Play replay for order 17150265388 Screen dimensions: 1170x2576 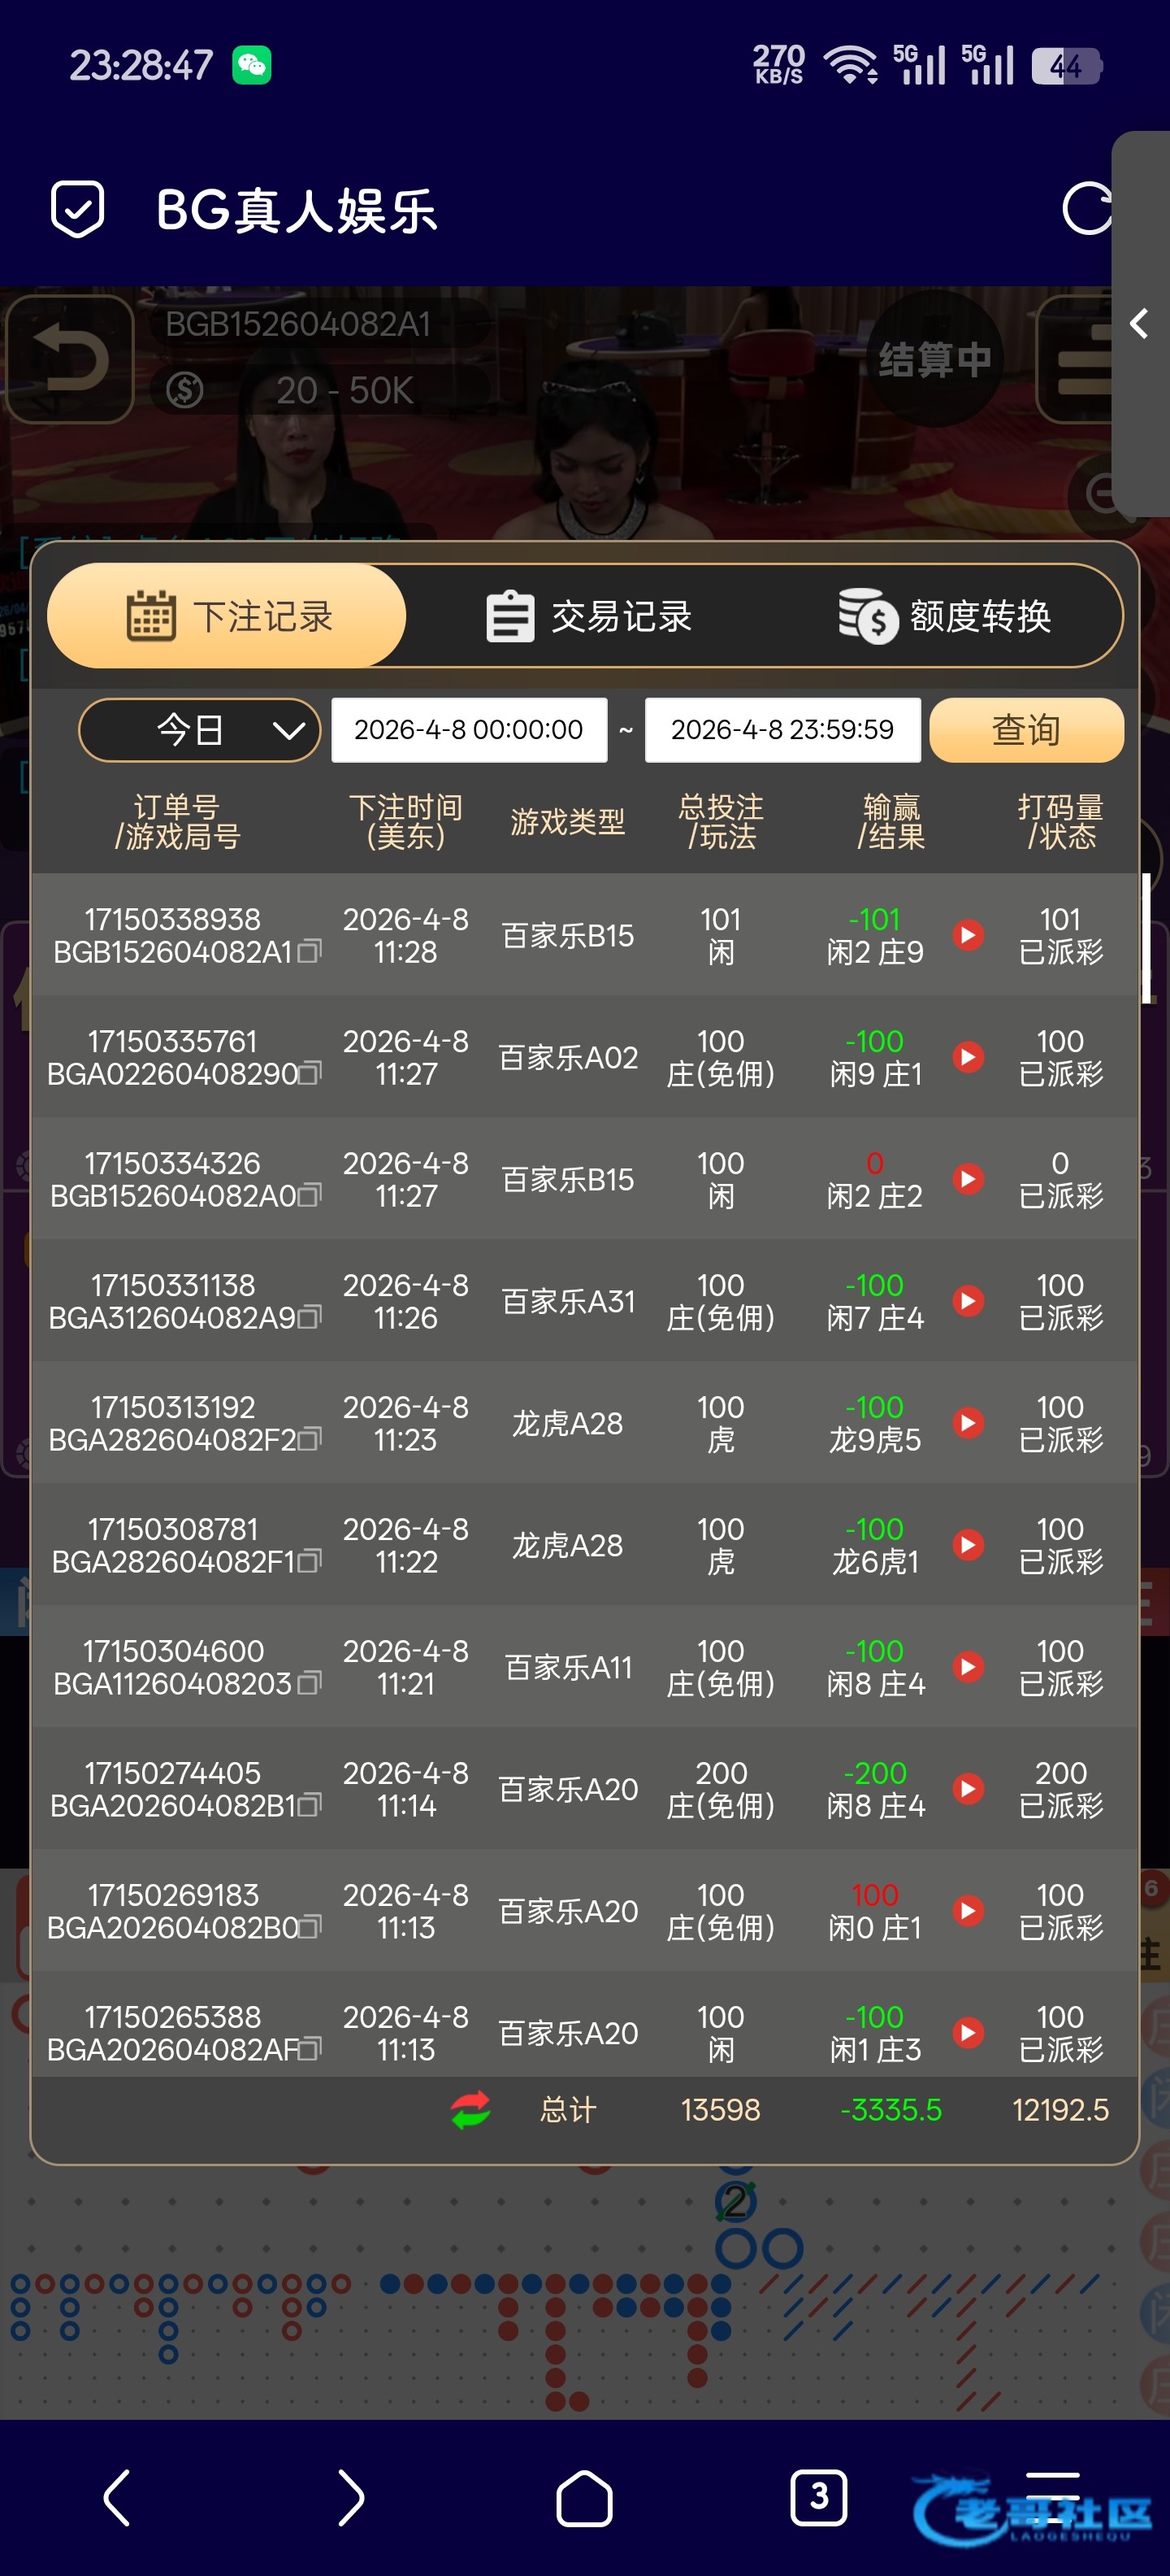point(967,2033)
